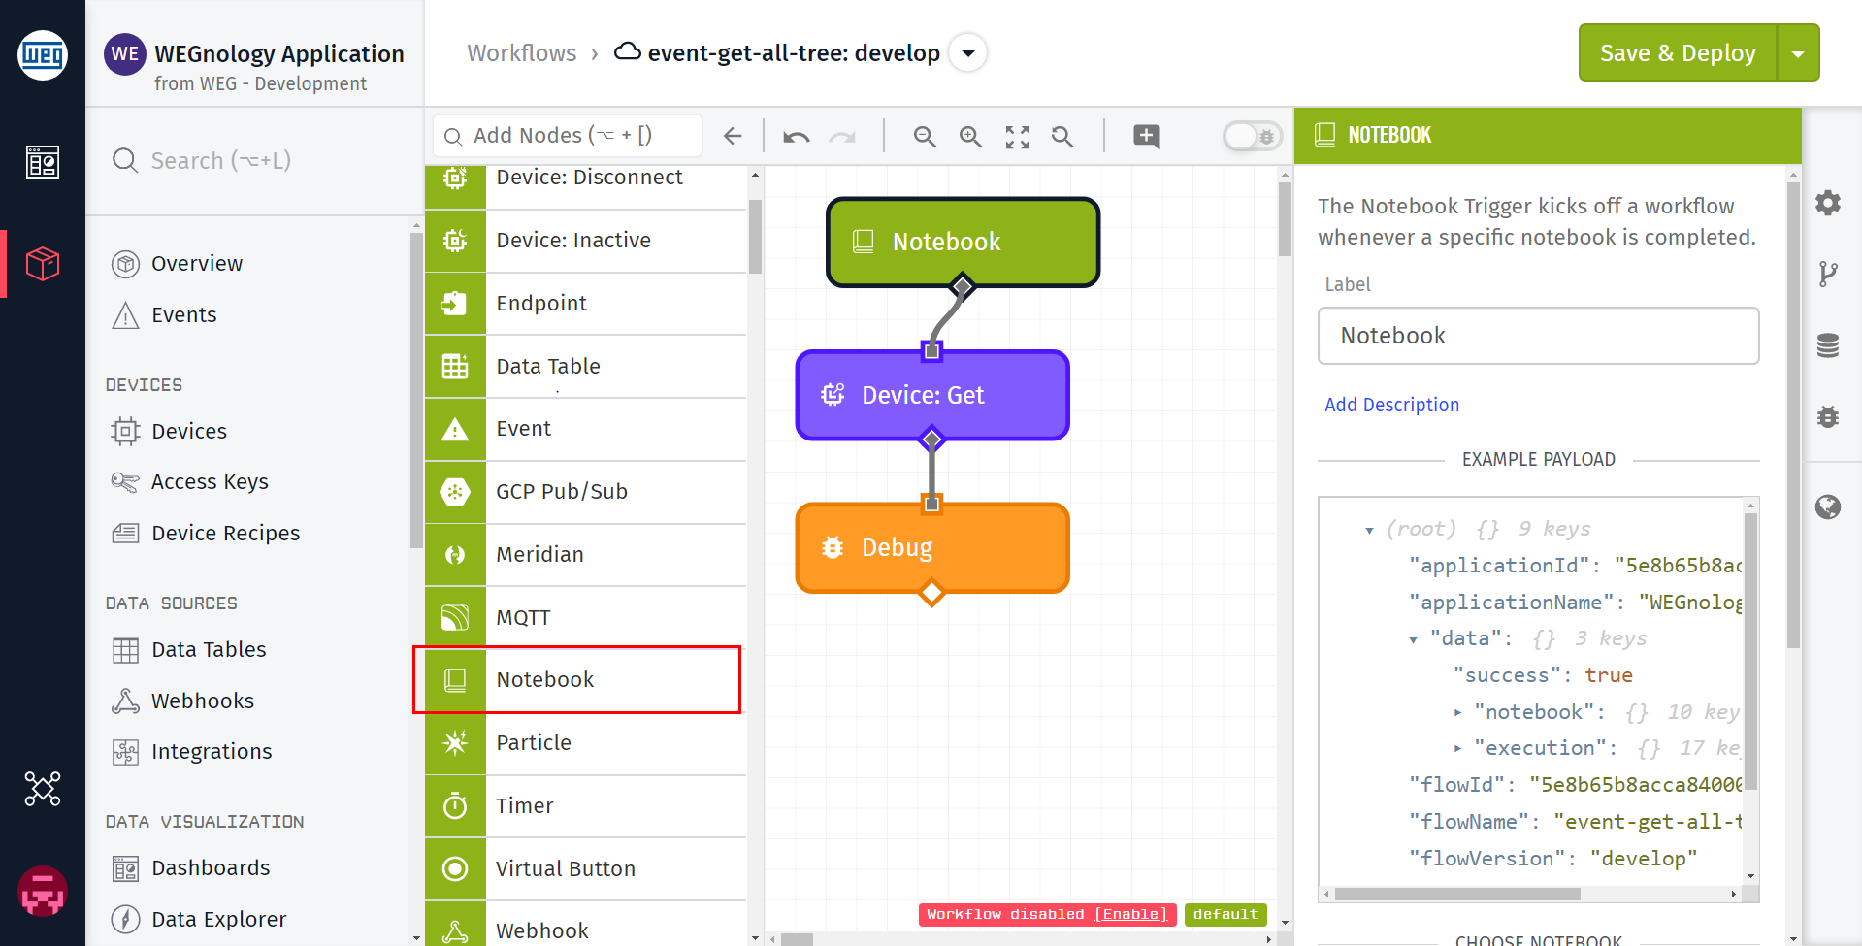Select the MQTT trigger node
Screen dimensions: 1862x946
(586, 618)
